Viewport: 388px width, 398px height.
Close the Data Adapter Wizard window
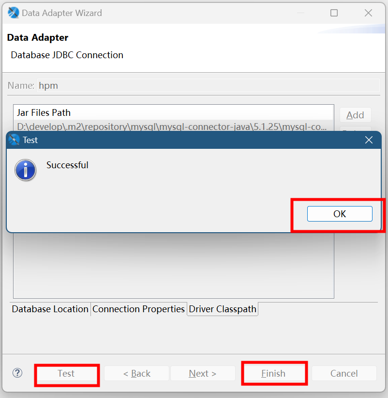[369, 13]
